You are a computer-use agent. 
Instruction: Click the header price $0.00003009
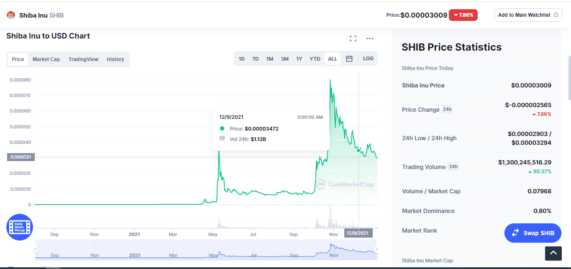pyautogui.click(x=424, y=15)
